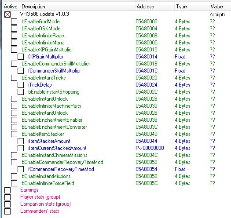This screenshot has height=218, width=231.
Task: Click the Type column header
Action: tap(191, 7)
